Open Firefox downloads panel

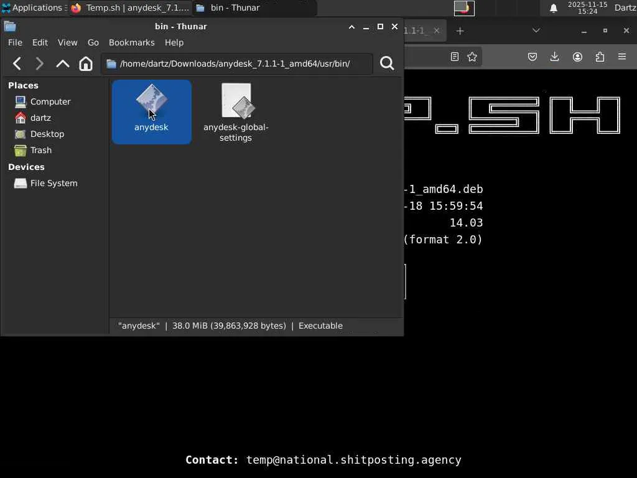pos(554,57)
